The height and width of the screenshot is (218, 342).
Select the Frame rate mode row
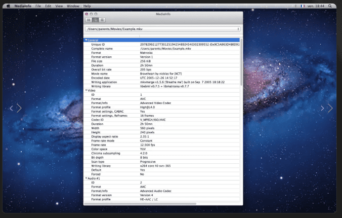(x=161, y=140)
